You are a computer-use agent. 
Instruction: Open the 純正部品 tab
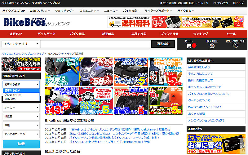click(x=108, y=34)
